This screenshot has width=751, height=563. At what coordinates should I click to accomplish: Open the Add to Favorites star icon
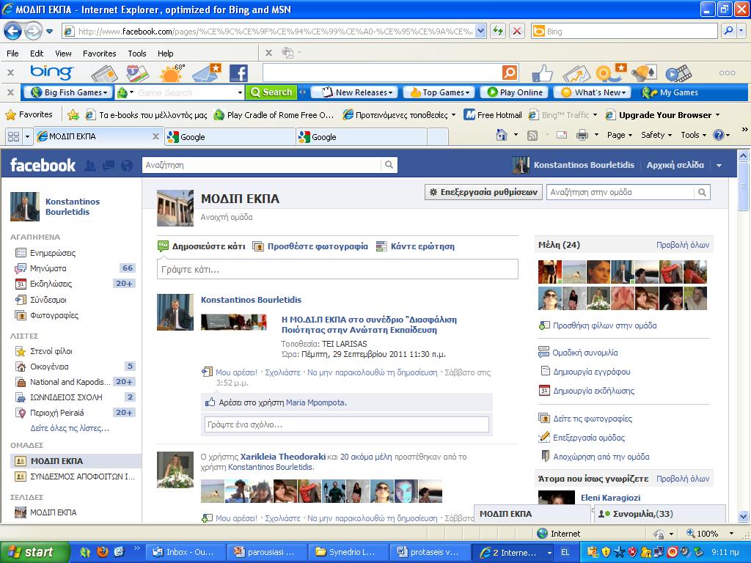(x=73, y=115)
